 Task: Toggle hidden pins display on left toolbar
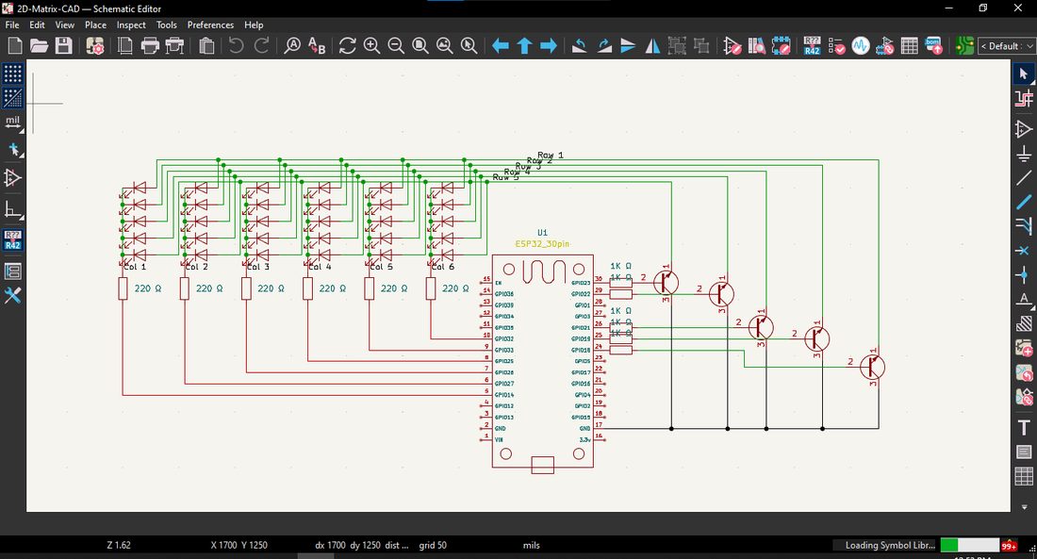12,178
